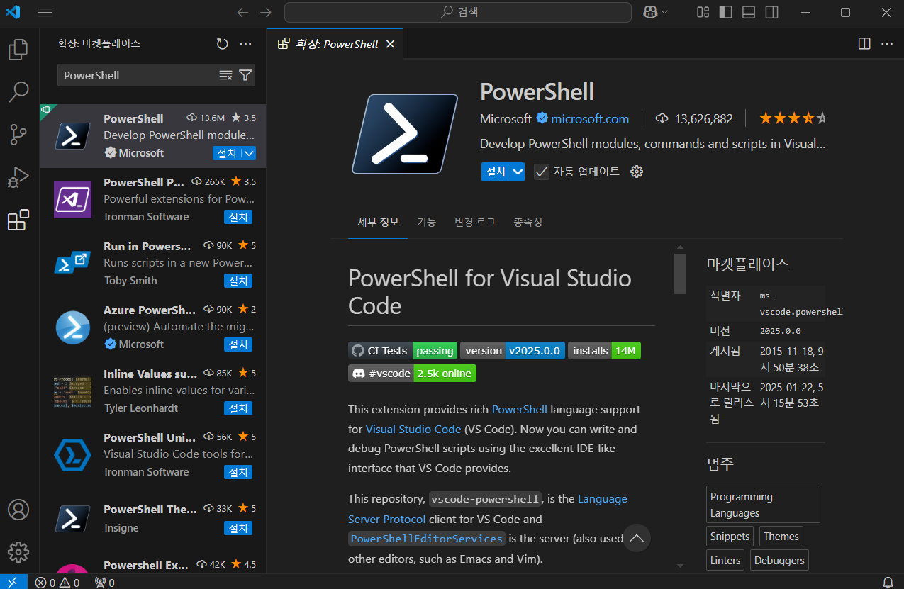Open editor more actions ellipsis

tap(887, 44)
